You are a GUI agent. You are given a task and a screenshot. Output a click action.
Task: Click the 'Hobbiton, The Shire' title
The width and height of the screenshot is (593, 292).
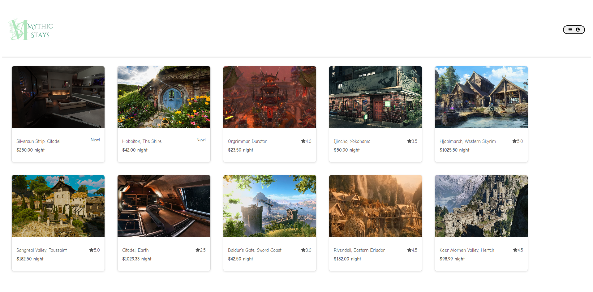click(142, 141)
